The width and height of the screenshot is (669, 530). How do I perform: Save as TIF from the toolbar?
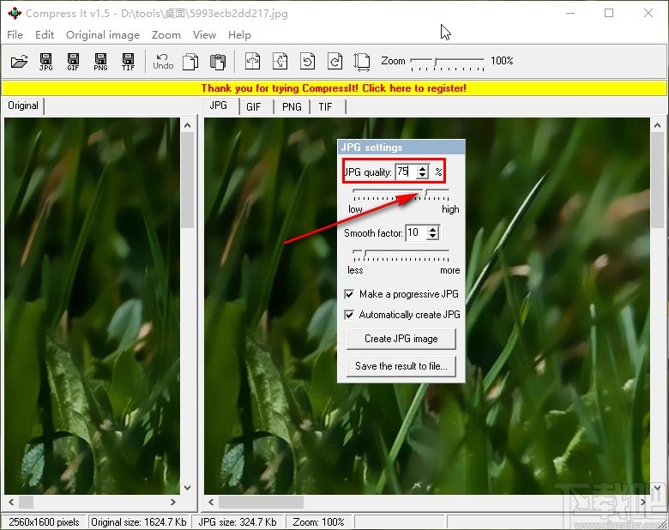[128, 62]
